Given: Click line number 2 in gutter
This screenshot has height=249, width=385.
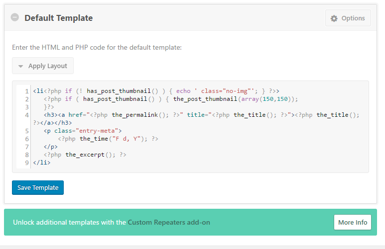Looking at the screenshot, I should point(27,99).
